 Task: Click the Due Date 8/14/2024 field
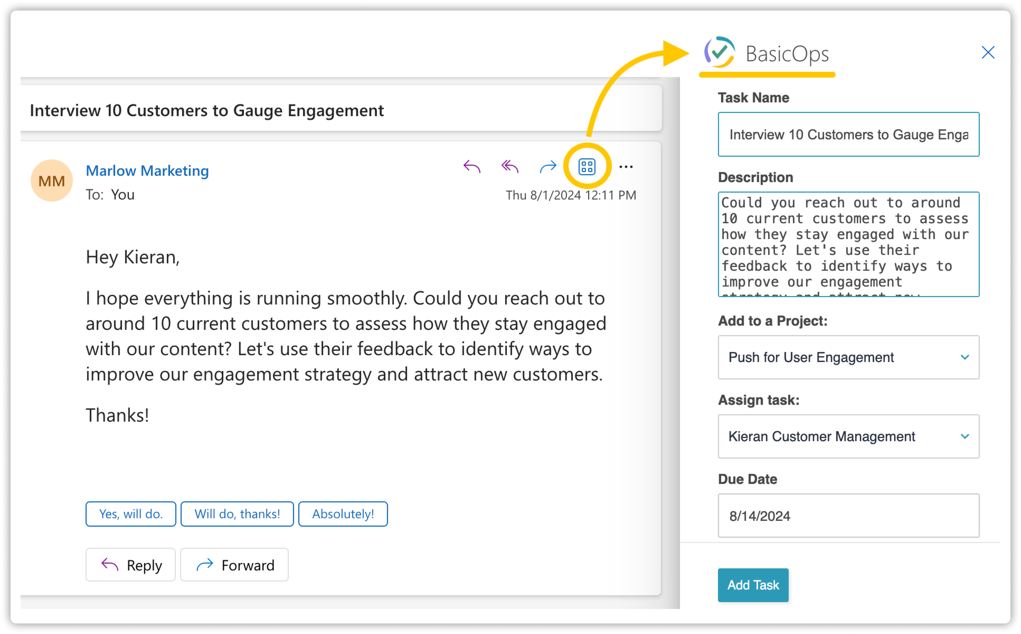pyautogui.click(x=848, y=516)
